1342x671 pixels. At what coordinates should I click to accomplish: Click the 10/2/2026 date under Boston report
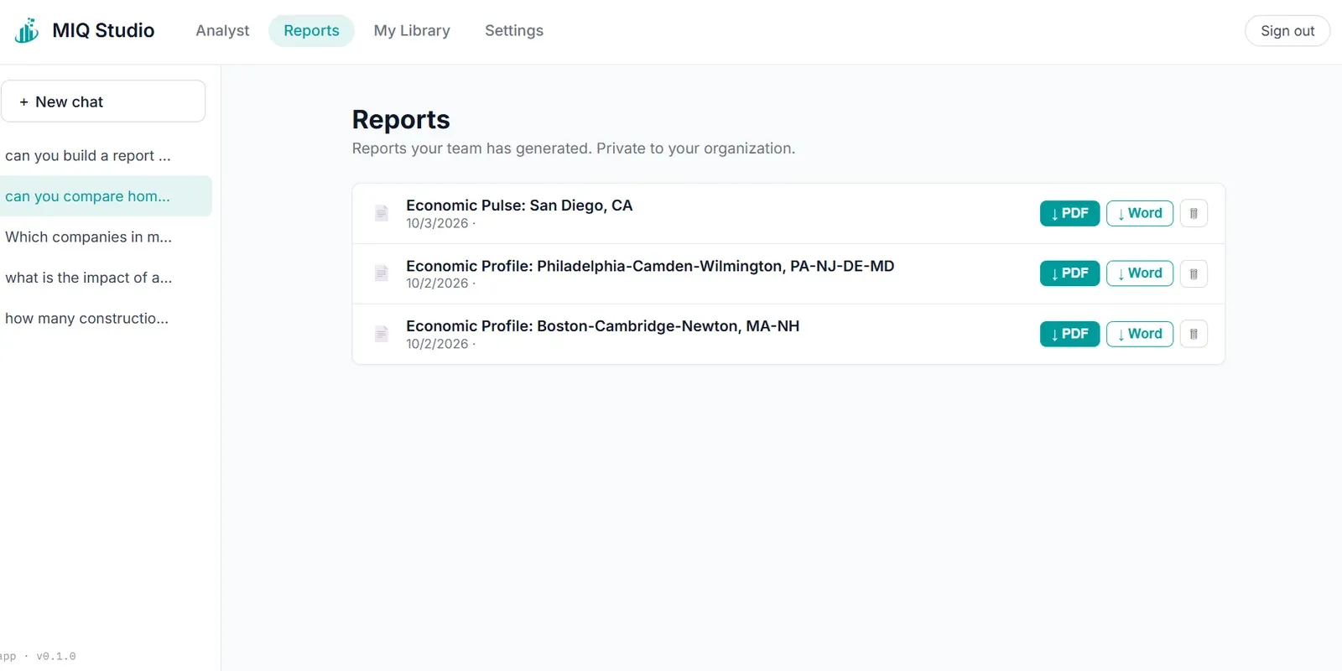point(437,344)
